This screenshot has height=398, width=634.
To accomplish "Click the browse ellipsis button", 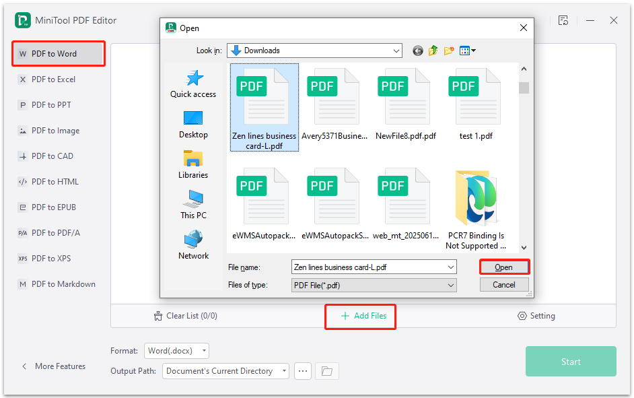I will 303,371.
